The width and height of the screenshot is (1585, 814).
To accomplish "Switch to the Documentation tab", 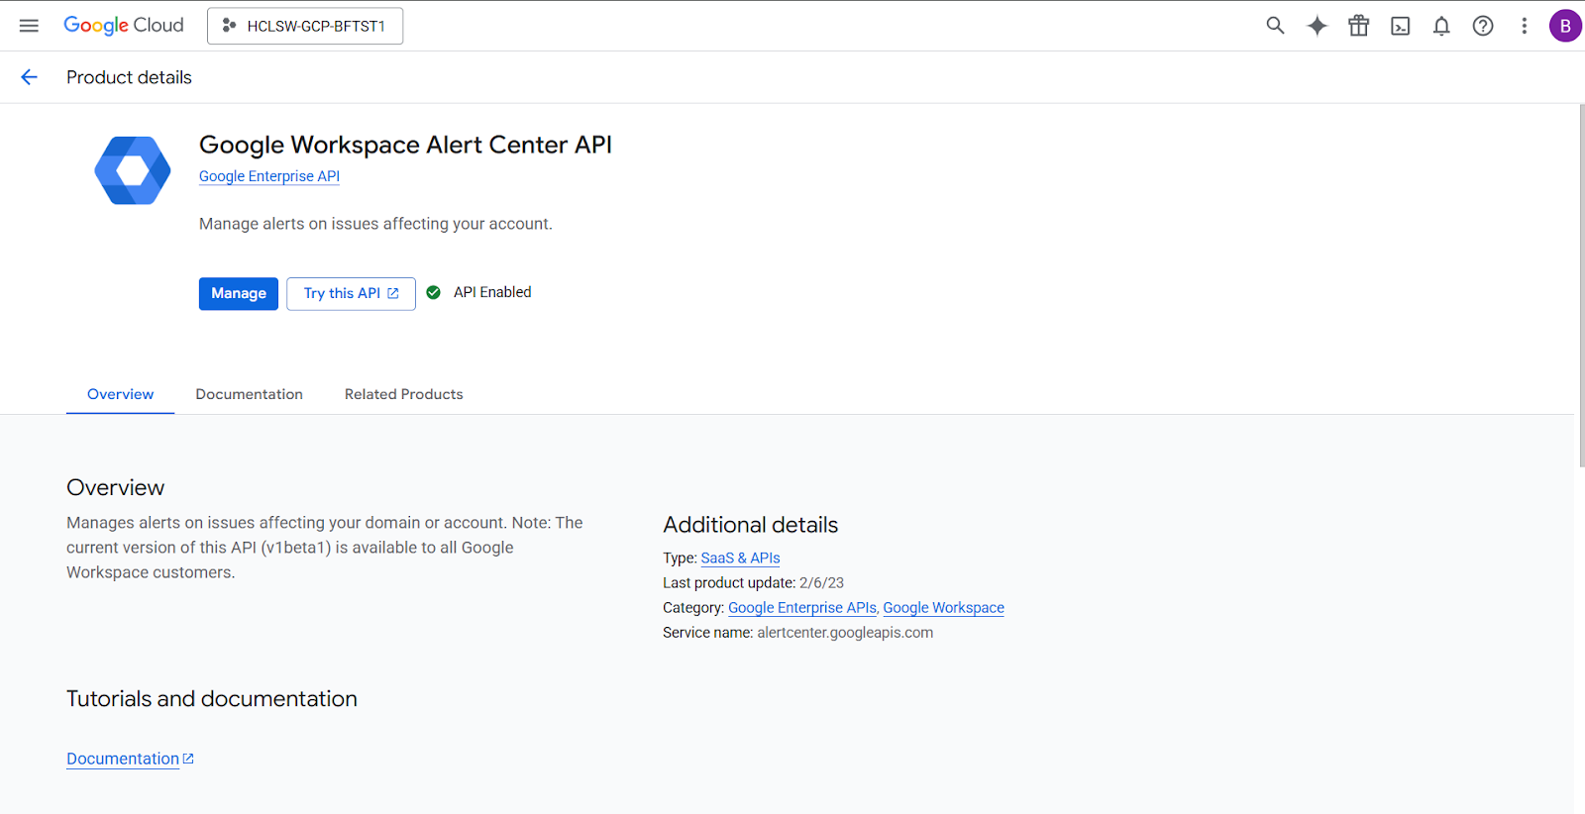I will 249,394.
